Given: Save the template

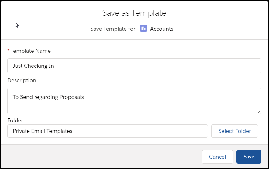Looking at the screenshot, I should [249, 157].
